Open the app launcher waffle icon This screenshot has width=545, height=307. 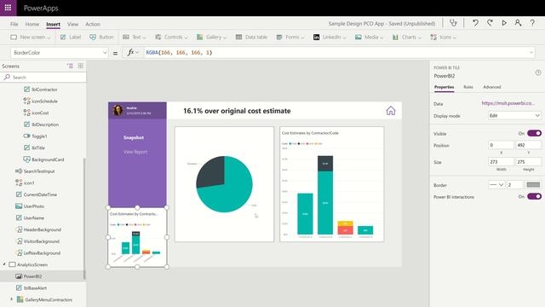pos(8,8)
